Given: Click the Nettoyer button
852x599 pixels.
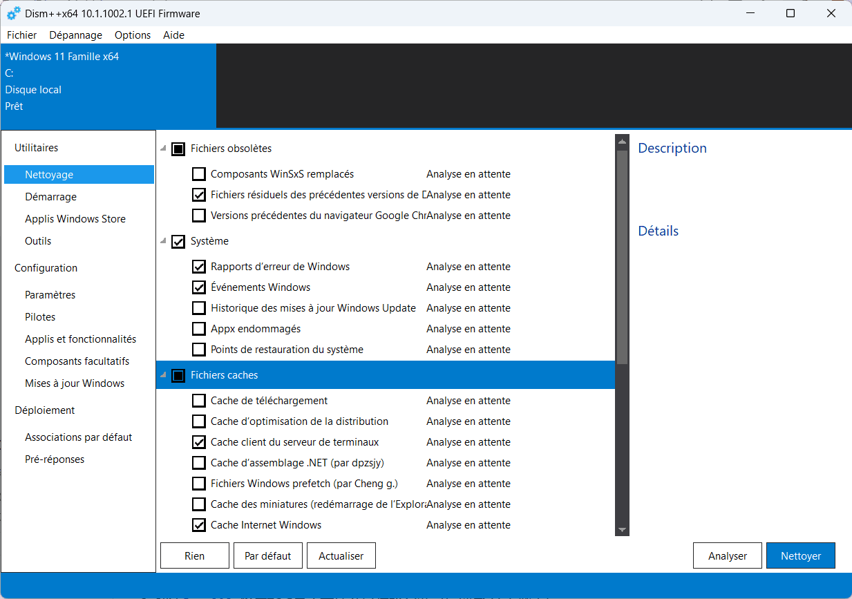Looking at the screenshot, I should (x=801, y=555).
